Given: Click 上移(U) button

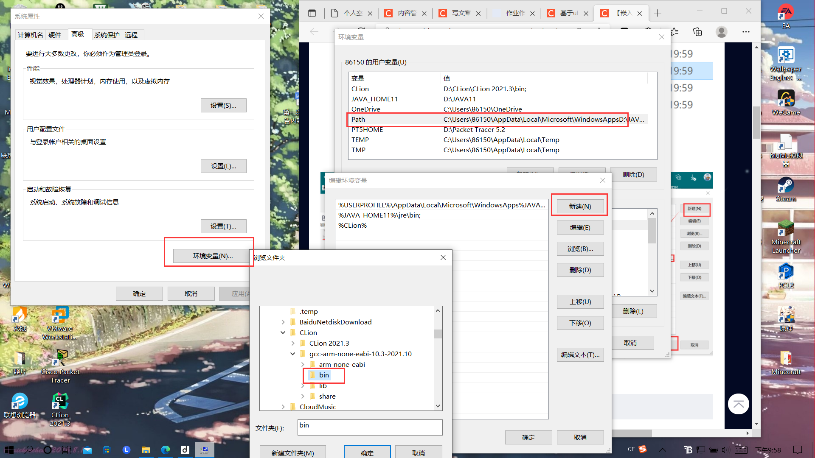Looking at the screenshot, I should pyautogui.click(x=580, y=302).
